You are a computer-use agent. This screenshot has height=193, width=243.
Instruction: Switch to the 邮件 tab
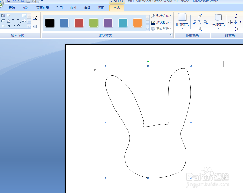point(73,8)
